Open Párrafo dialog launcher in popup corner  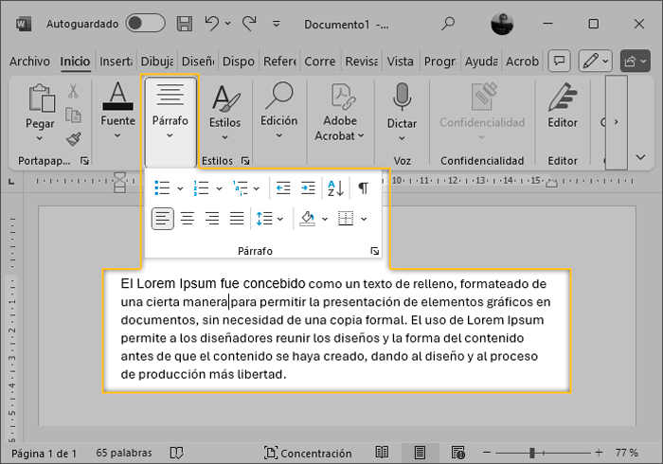click(x=375, y=251)
